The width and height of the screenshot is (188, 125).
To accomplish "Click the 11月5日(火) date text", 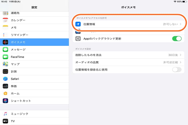I will coord(15,2).
